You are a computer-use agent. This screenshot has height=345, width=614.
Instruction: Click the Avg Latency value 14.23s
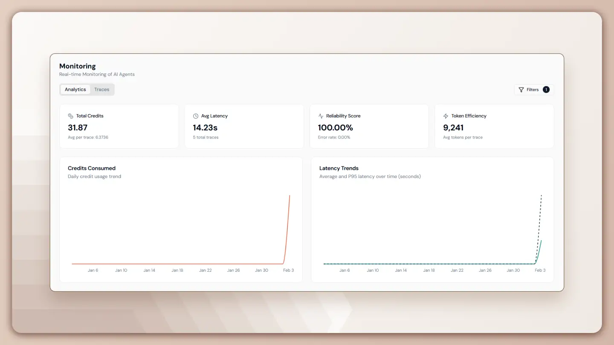pos(205,127)
